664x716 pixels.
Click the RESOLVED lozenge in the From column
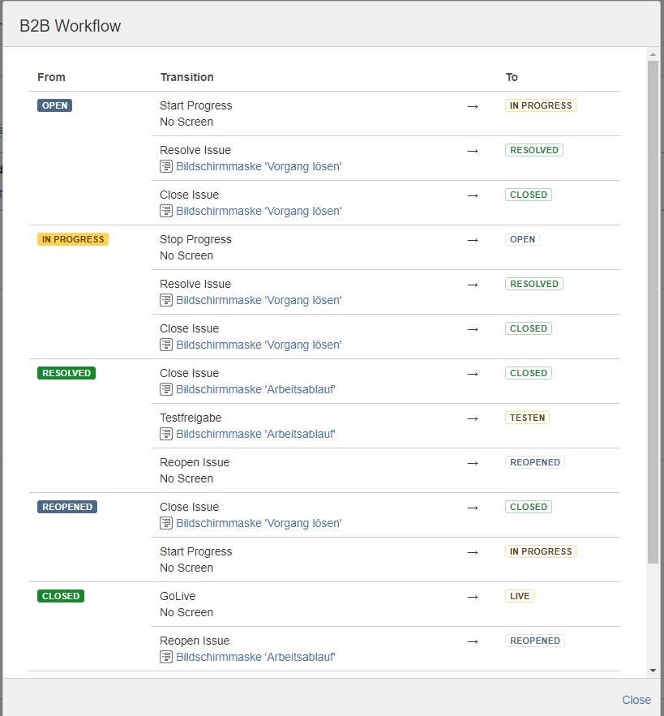[66, 372]
